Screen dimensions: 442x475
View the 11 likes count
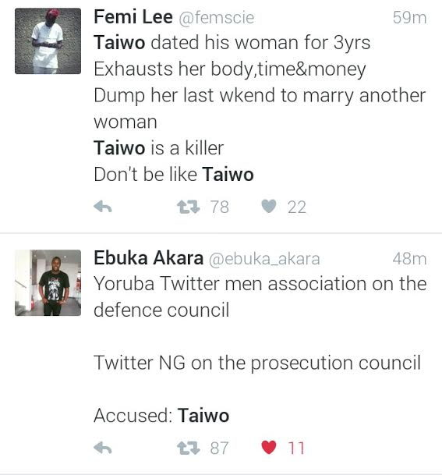[x=295, y=448]
